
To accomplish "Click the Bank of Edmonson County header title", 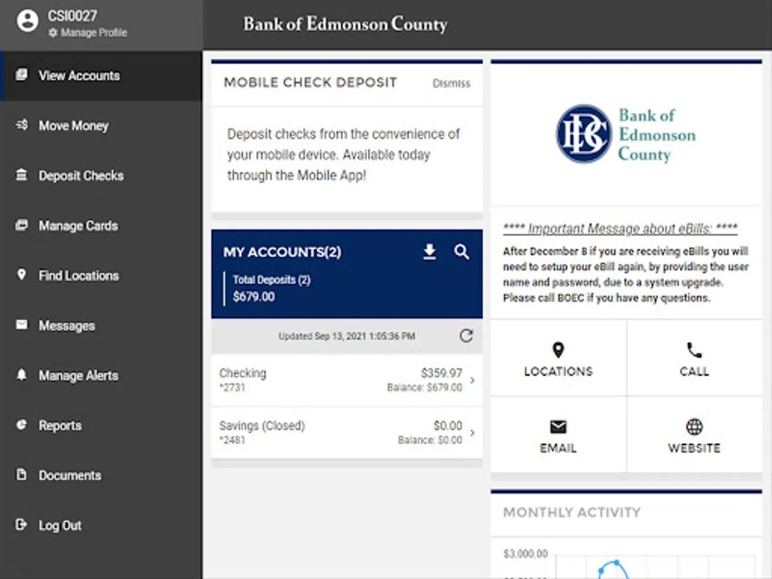I will click(345, 24).
